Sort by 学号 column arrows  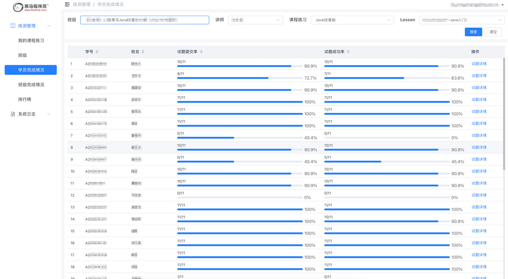tap(97, 52)
